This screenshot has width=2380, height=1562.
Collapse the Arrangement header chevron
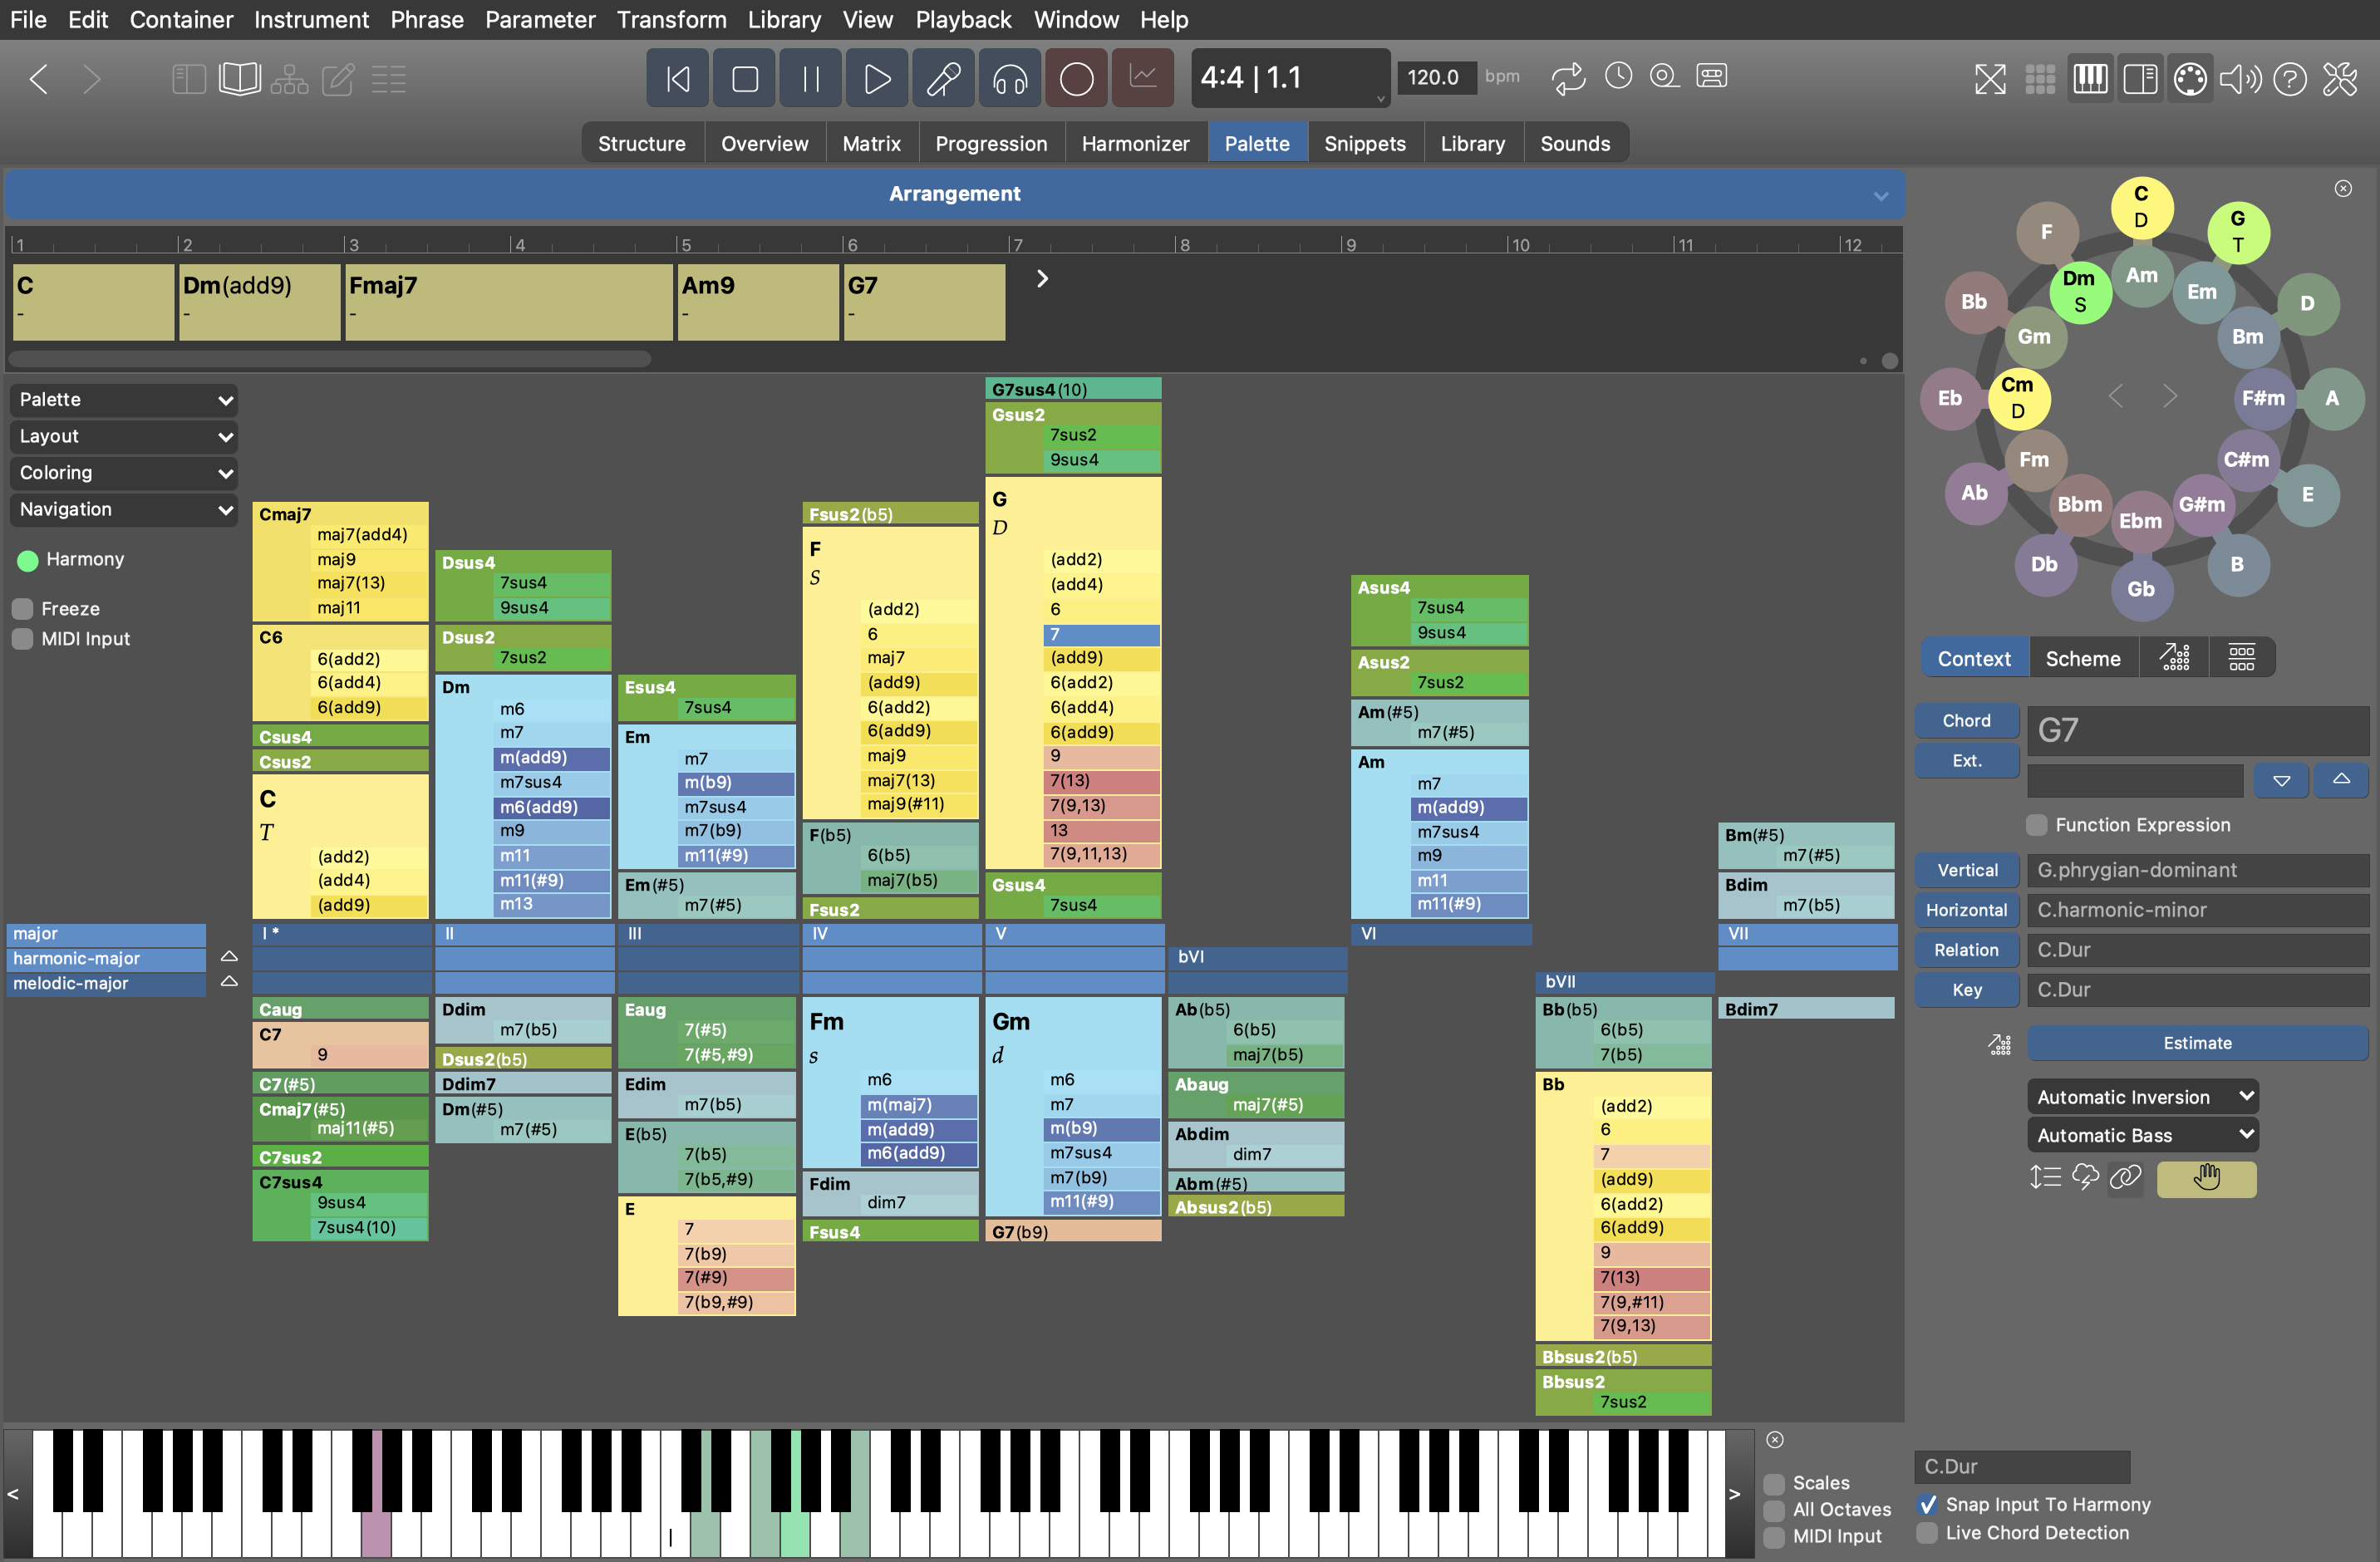click(x=1880, y=195)
